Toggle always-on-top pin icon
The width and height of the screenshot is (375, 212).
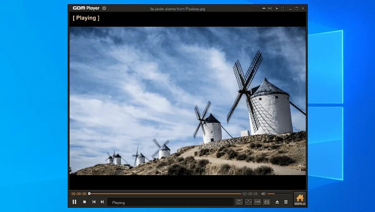tap(277, 8)
